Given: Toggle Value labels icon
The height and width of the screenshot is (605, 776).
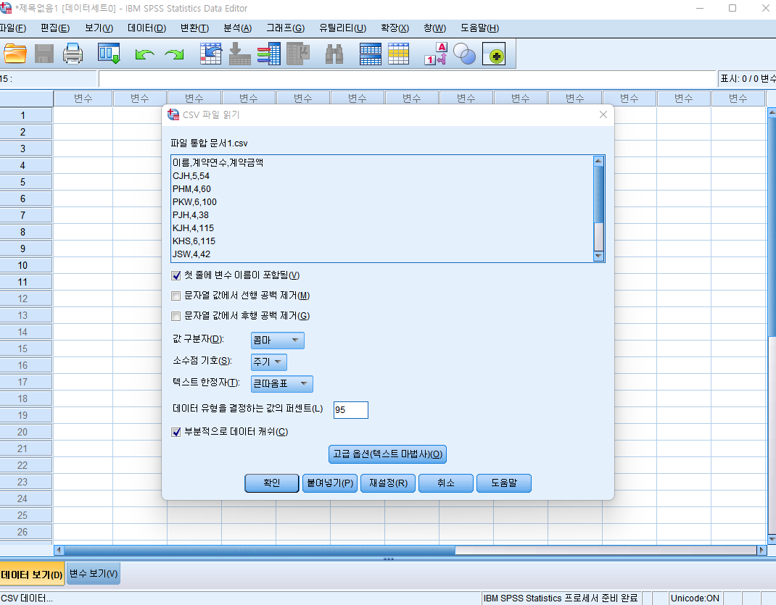Looking at the screenshot, I should pos(436,54).
